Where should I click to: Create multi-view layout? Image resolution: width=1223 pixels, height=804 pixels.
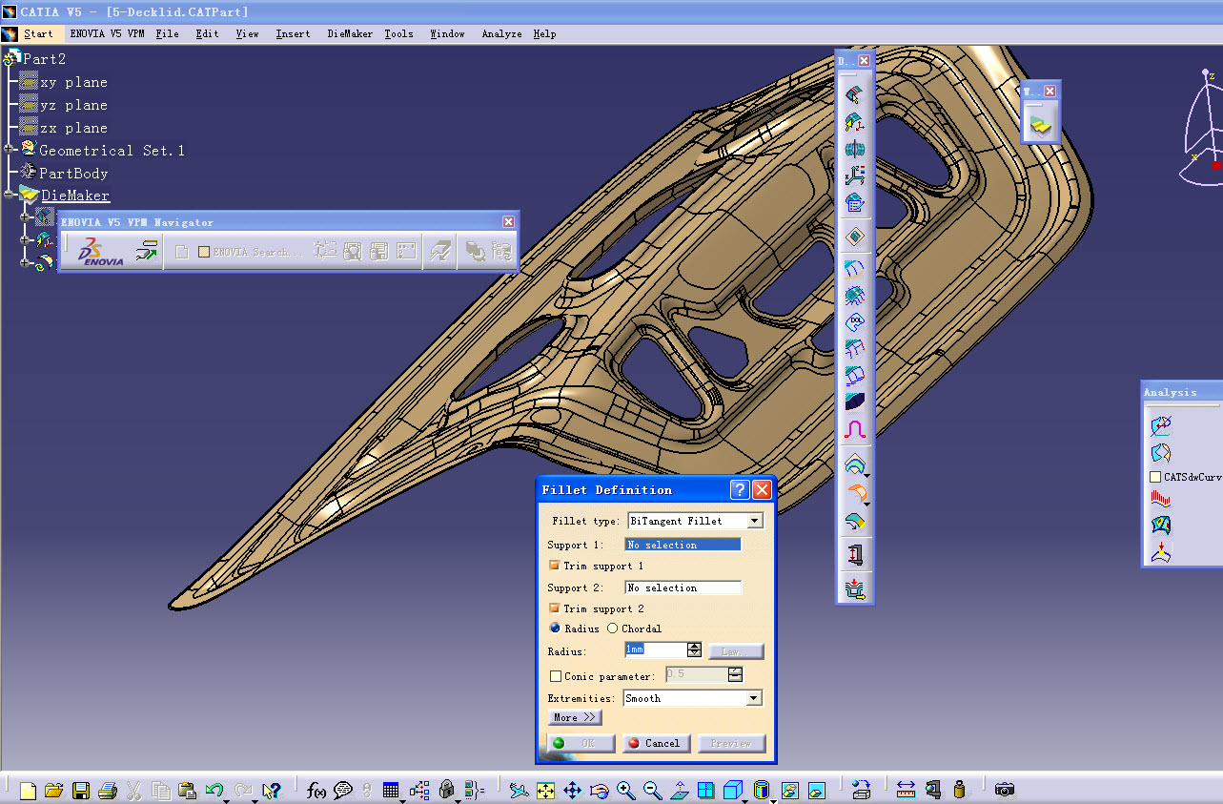(x=705, y=790)
